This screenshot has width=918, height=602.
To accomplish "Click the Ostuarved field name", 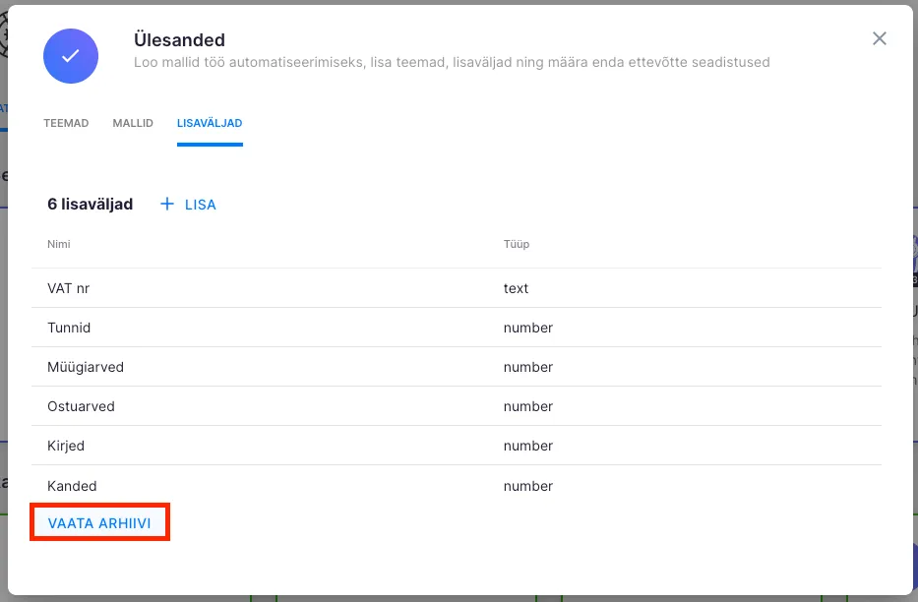I will (x=81, y=406).
